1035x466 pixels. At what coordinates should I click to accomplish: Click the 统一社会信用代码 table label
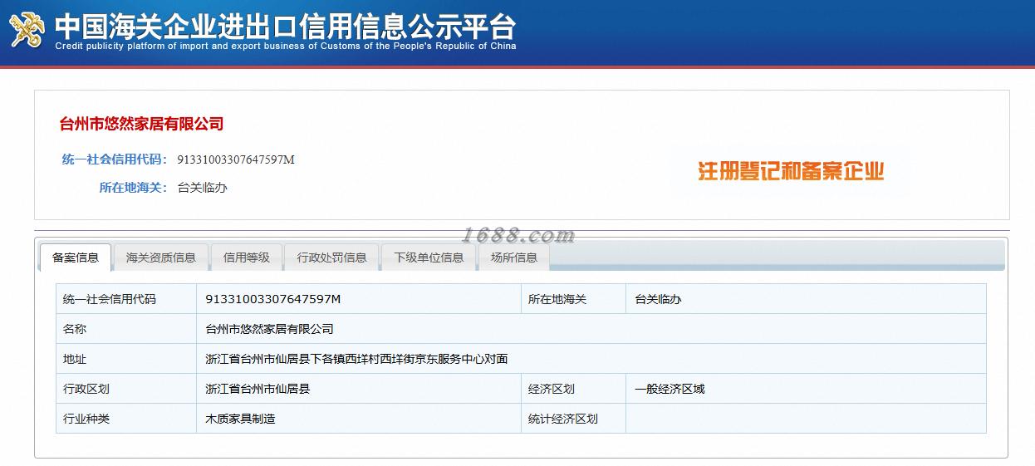[110, 299]
